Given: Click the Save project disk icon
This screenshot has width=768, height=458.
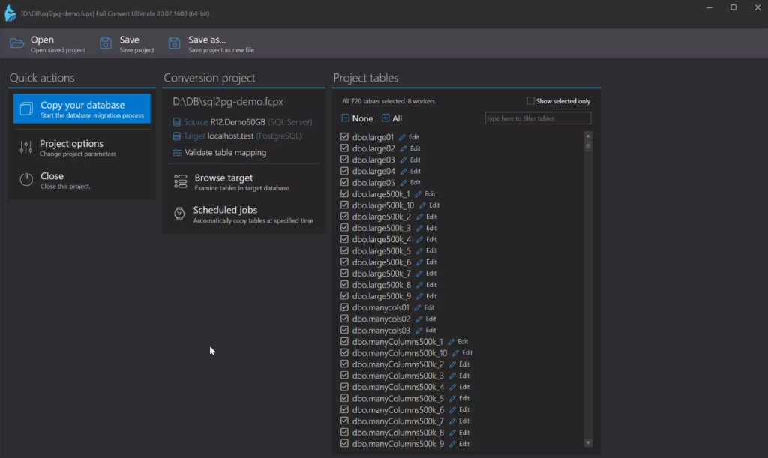Looking at the screenshot, I should [105, 43].
